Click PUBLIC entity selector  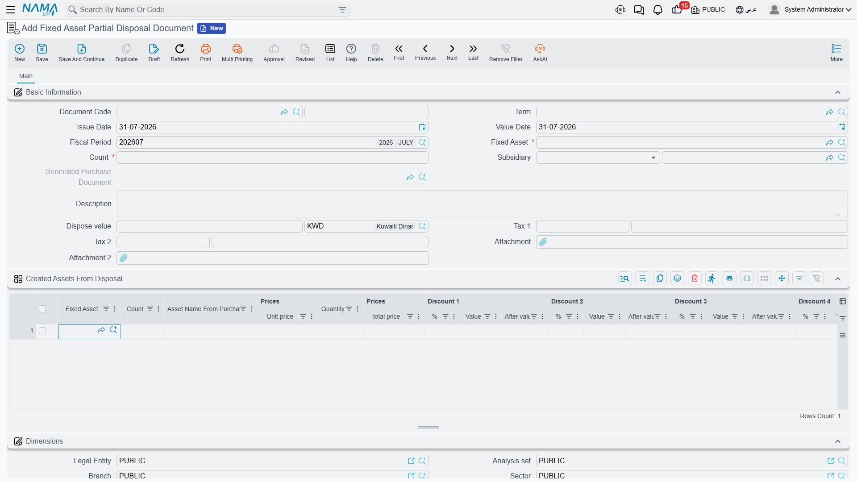(x=708, y=10)
